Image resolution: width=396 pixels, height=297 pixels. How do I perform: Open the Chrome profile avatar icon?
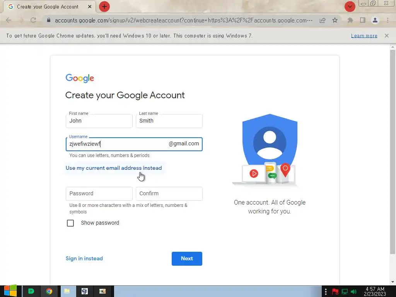[x=375, y=20]
